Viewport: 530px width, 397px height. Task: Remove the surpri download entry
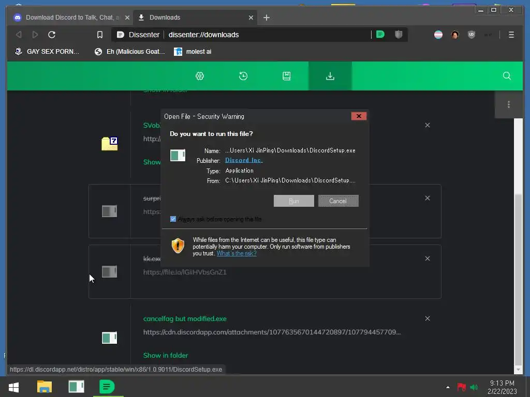click(x=427, y=198)
